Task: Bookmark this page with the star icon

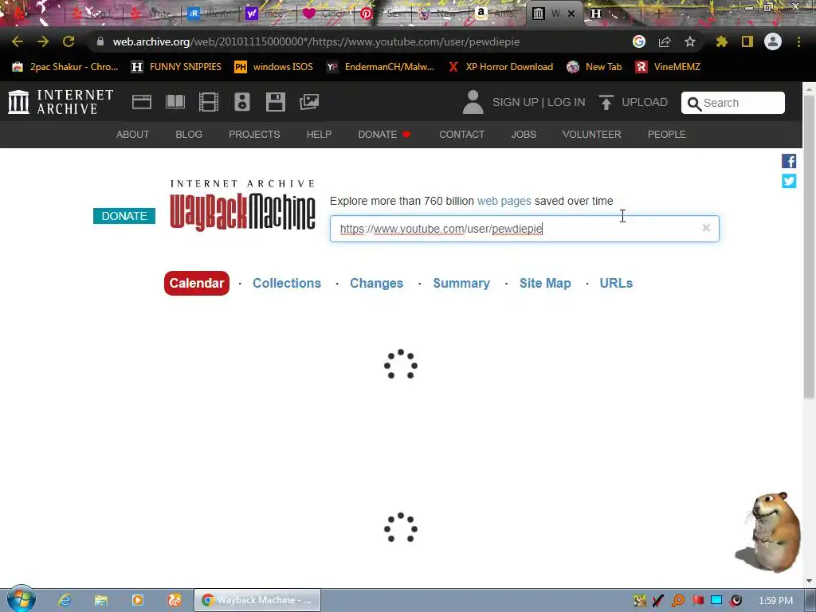Action: [x=690, y=41]
